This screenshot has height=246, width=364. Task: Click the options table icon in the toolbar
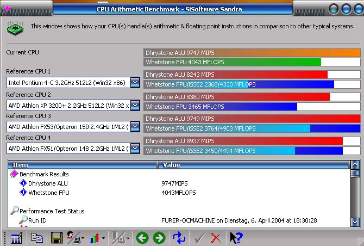[x=16, y=238]
